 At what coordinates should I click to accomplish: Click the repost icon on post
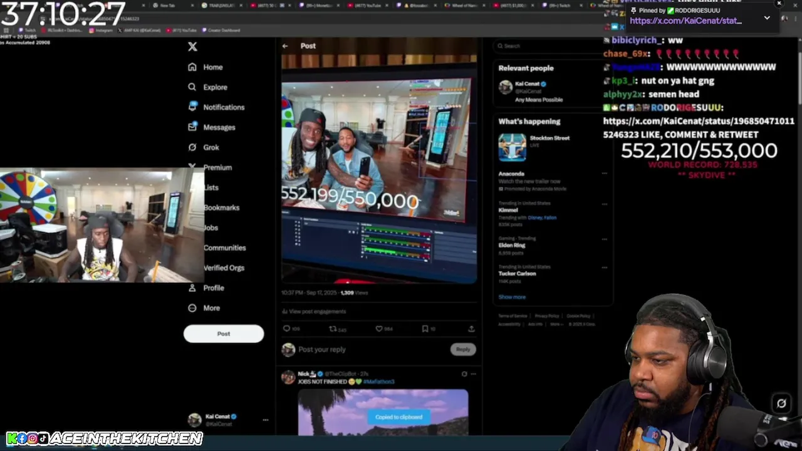333,328
